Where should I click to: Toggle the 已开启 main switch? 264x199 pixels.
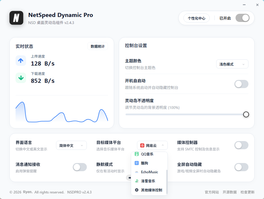click(x=243, y=18)
